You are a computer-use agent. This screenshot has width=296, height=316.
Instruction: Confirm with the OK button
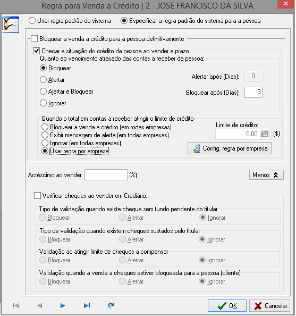pos(227,306)
